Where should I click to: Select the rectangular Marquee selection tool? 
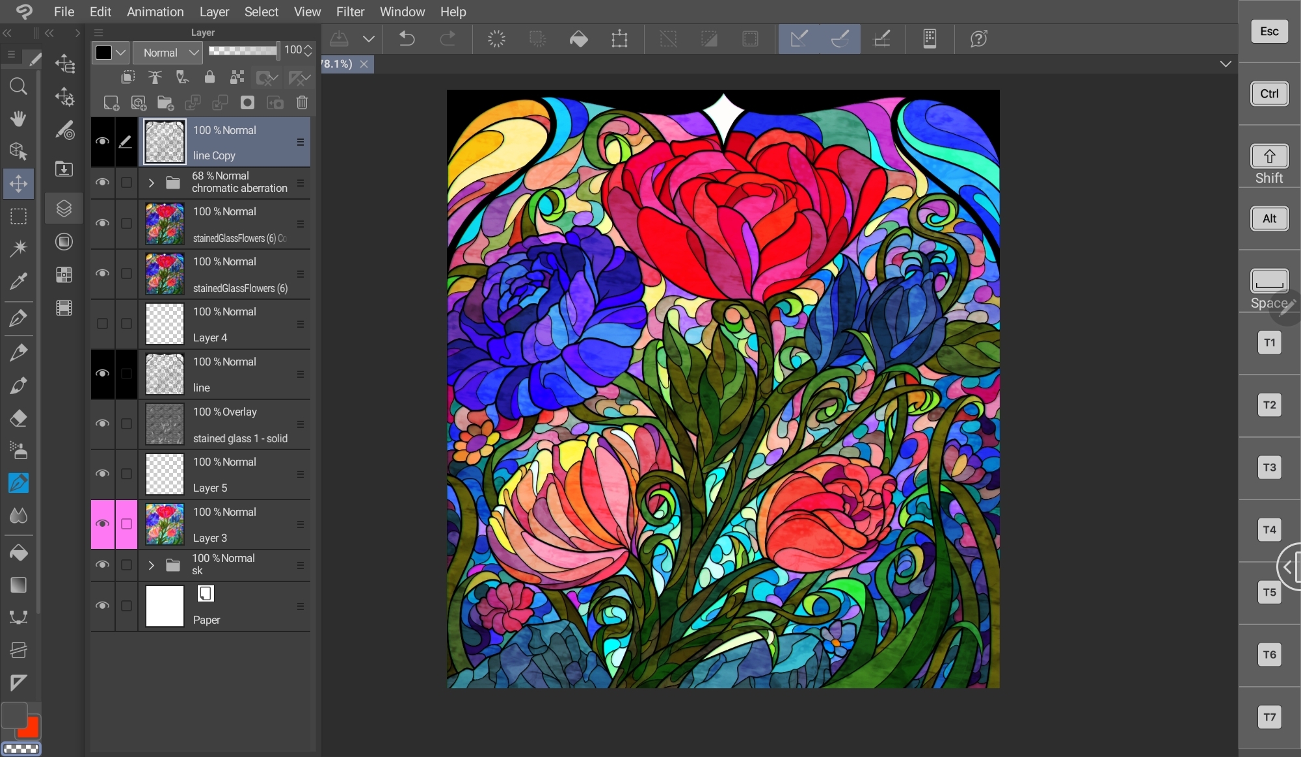18,216
